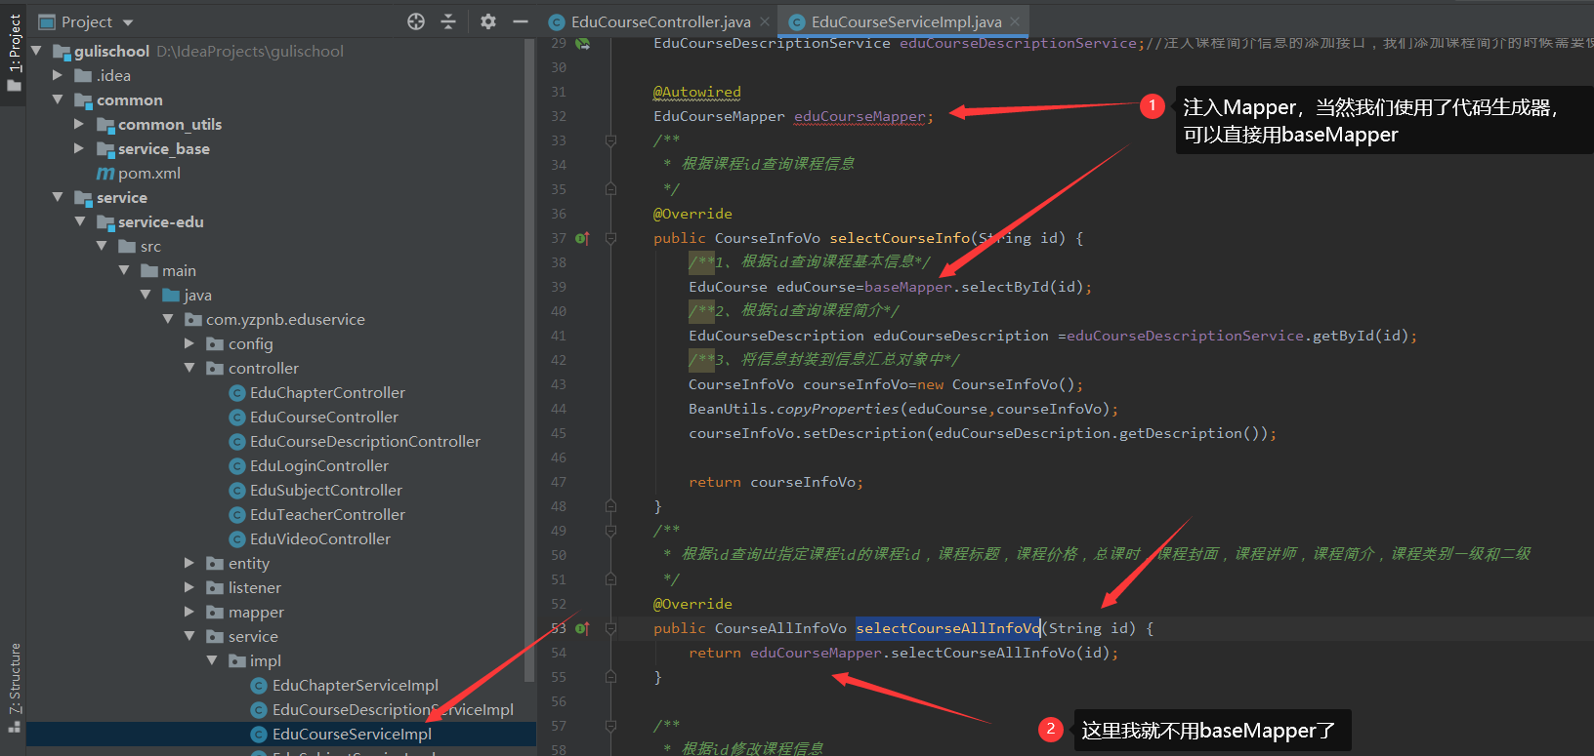
Task: Click the eduCourseMapper field on line 32
Action: [x=860, y=116]
